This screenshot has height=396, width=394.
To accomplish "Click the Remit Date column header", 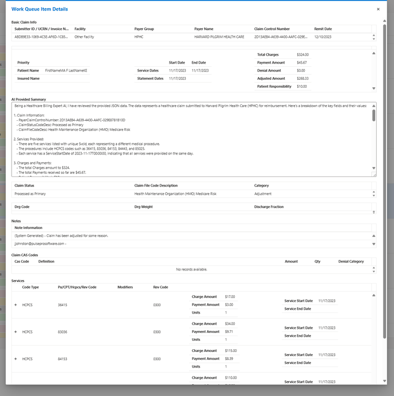I will pos(323,29).
